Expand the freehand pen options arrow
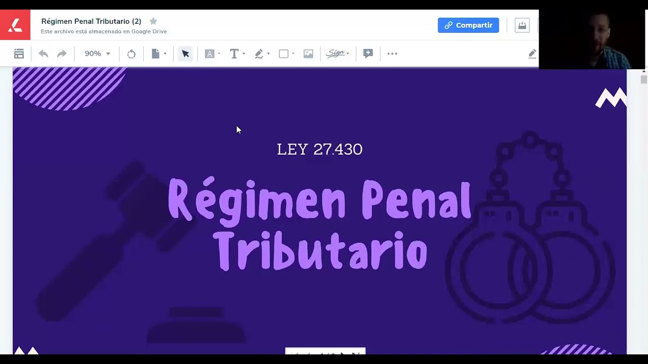 pos(268,54)
